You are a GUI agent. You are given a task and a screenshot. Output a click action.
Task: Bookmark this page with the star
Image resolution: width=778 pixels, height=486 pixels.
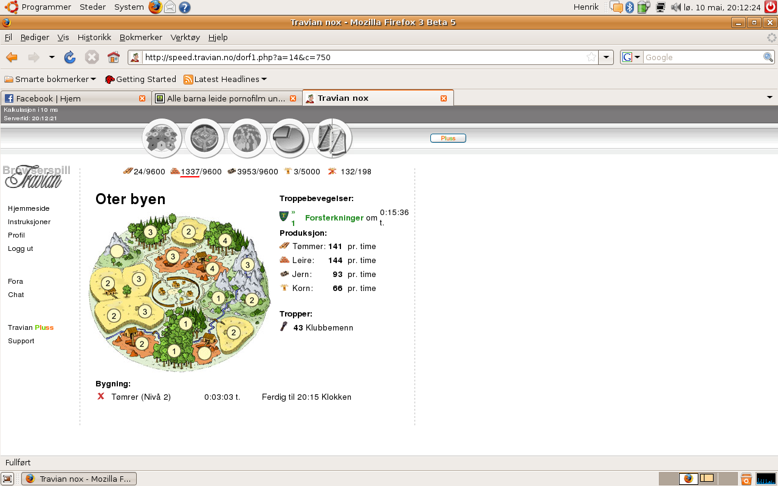click(591, 57)
